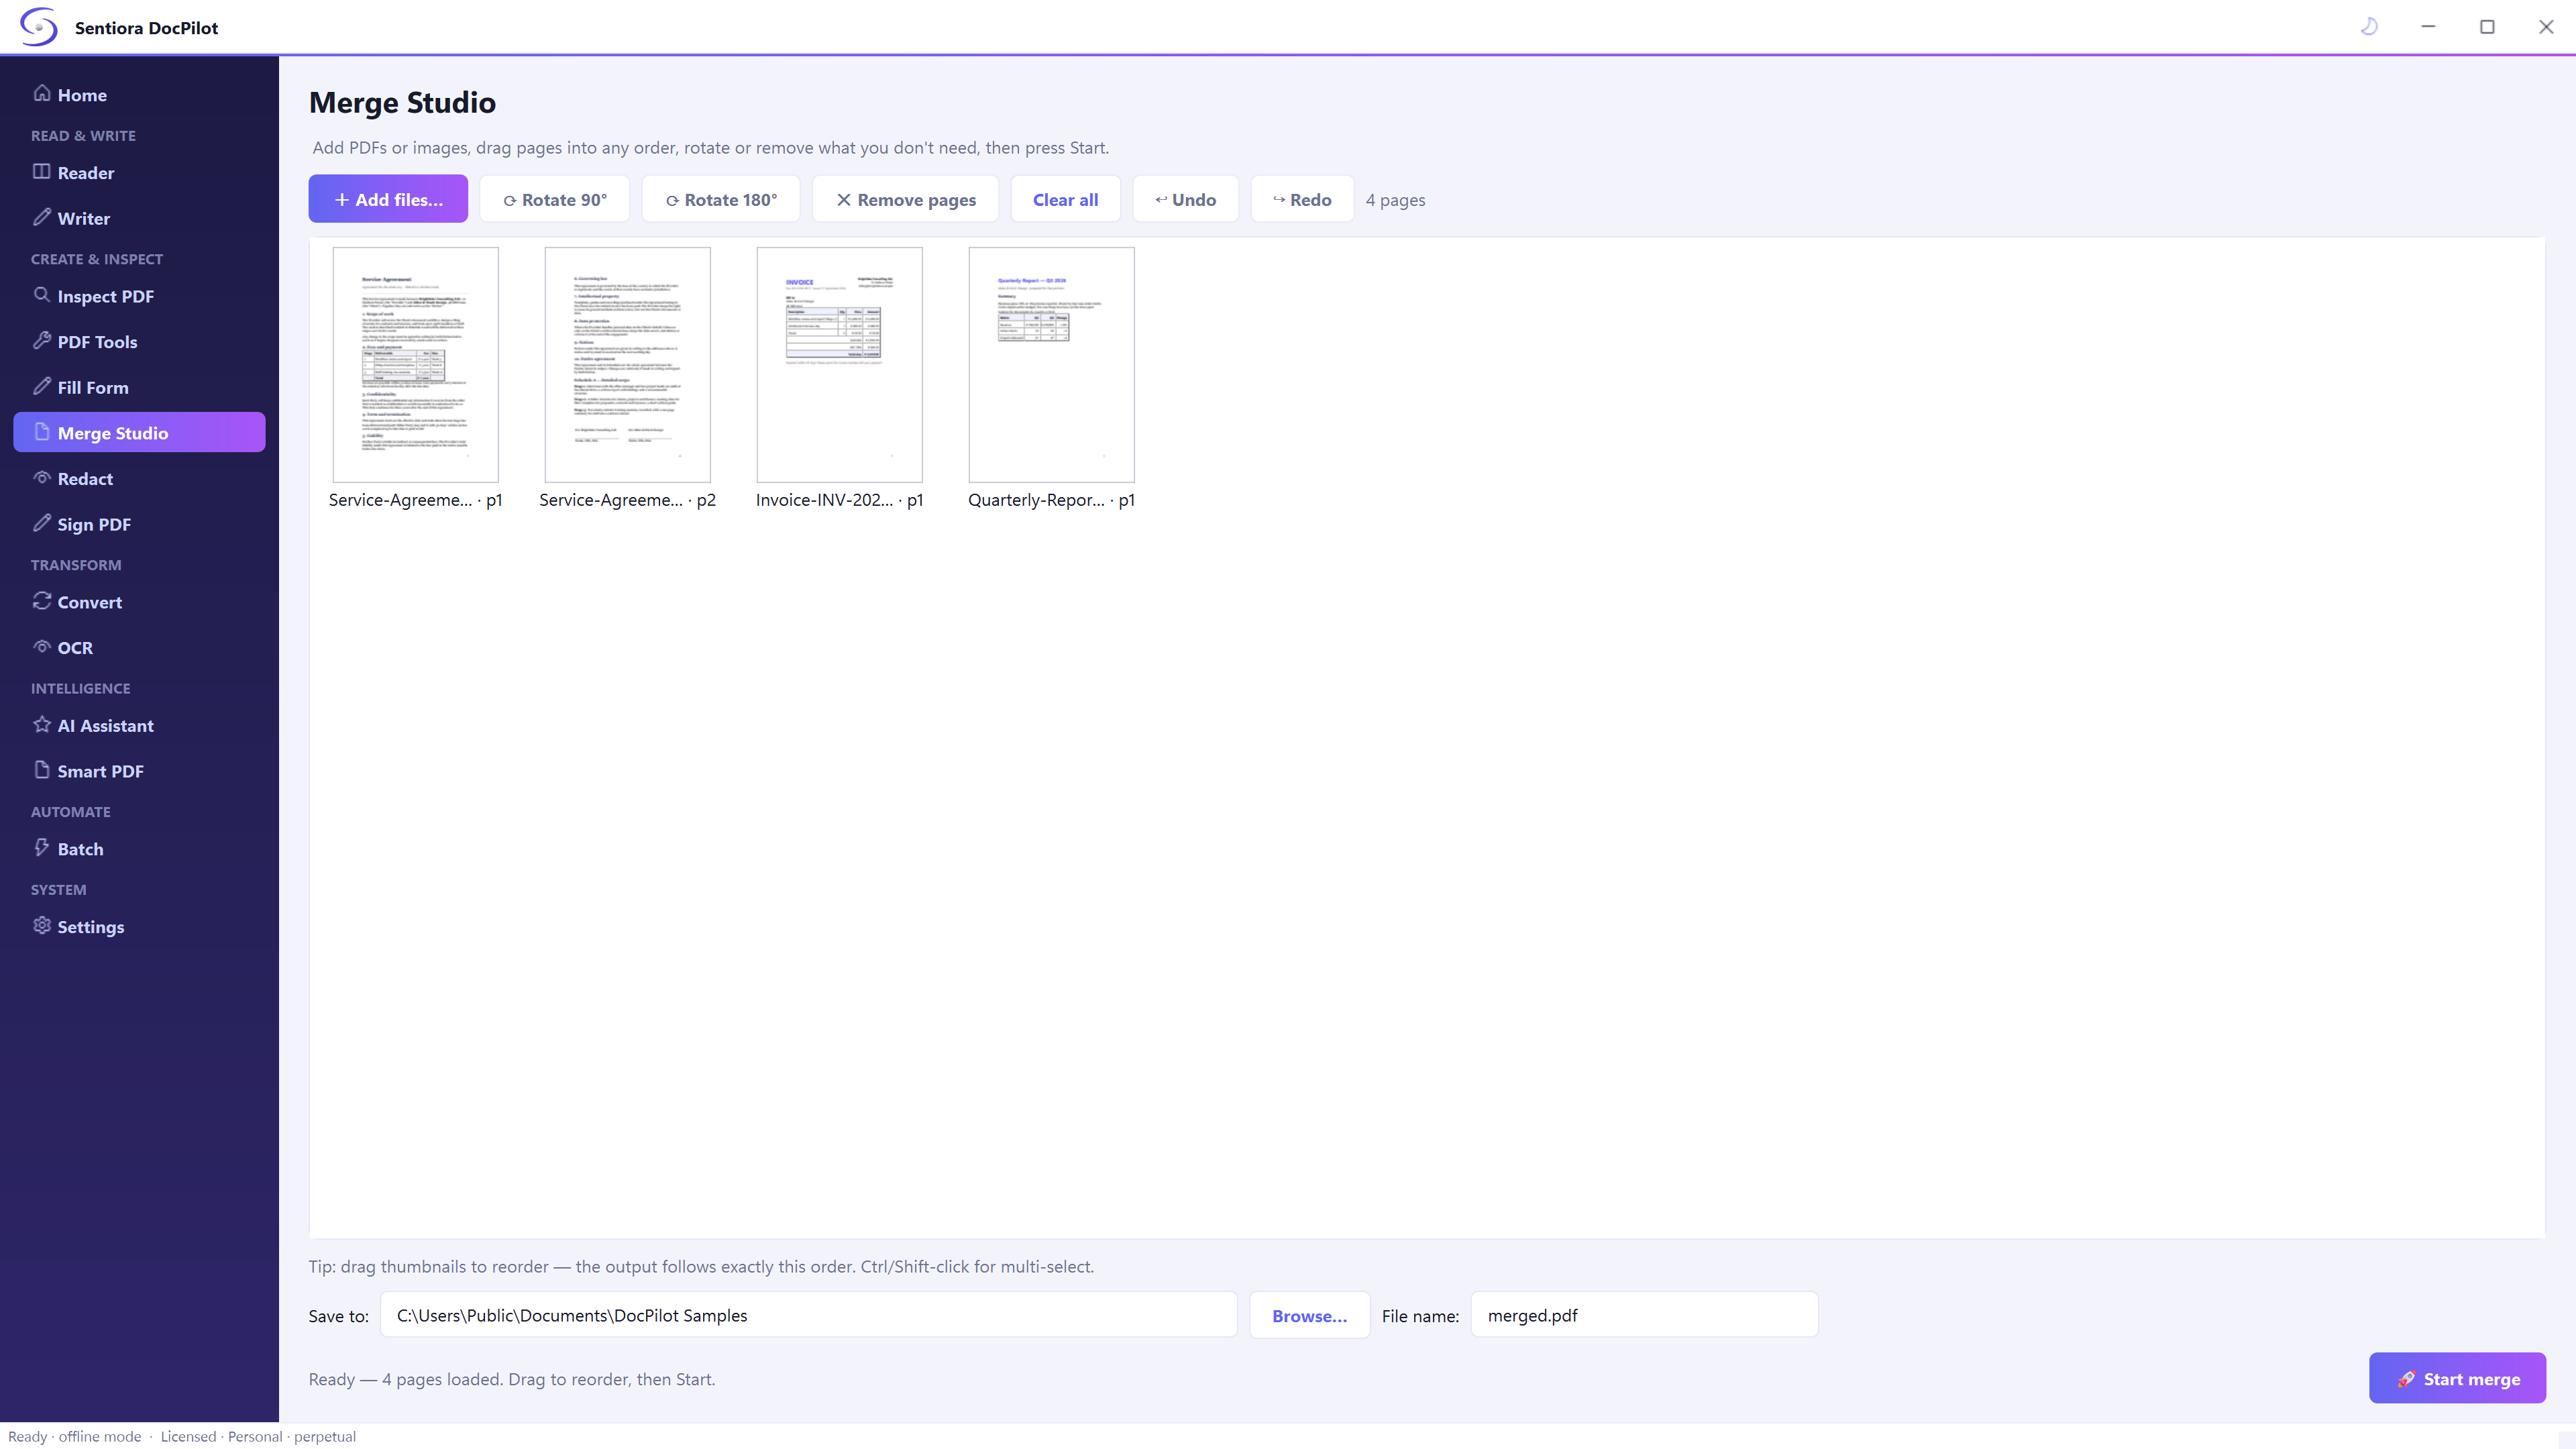
Task: Click the Writer pencil icon
Action: tap(42, 217)
